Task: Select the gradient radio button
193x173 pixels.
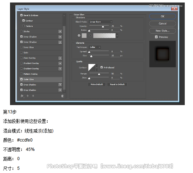Action: 91,35
